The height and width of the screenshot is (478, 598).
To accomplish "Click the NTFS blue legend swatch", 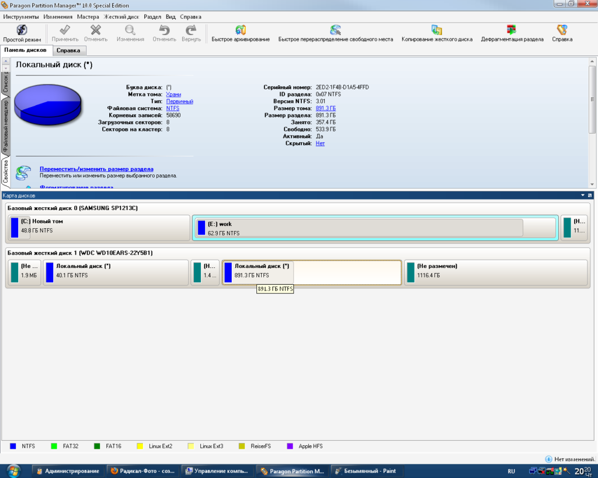I will point(13,446).
